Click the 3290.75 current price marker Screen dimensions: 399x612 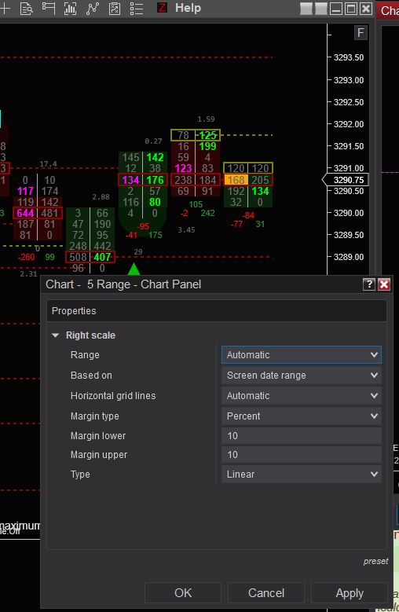(x=345, y=180)
